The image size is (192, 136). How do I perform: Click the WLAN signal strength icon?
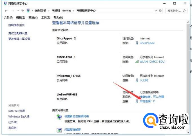point(137,61)
